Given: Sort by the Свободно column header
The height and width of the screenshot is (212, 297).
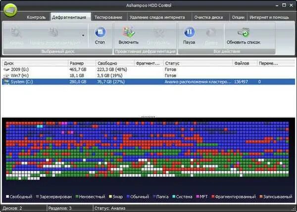Looking at the screenshot, I should pyautogui.click(x=115, y=63).
